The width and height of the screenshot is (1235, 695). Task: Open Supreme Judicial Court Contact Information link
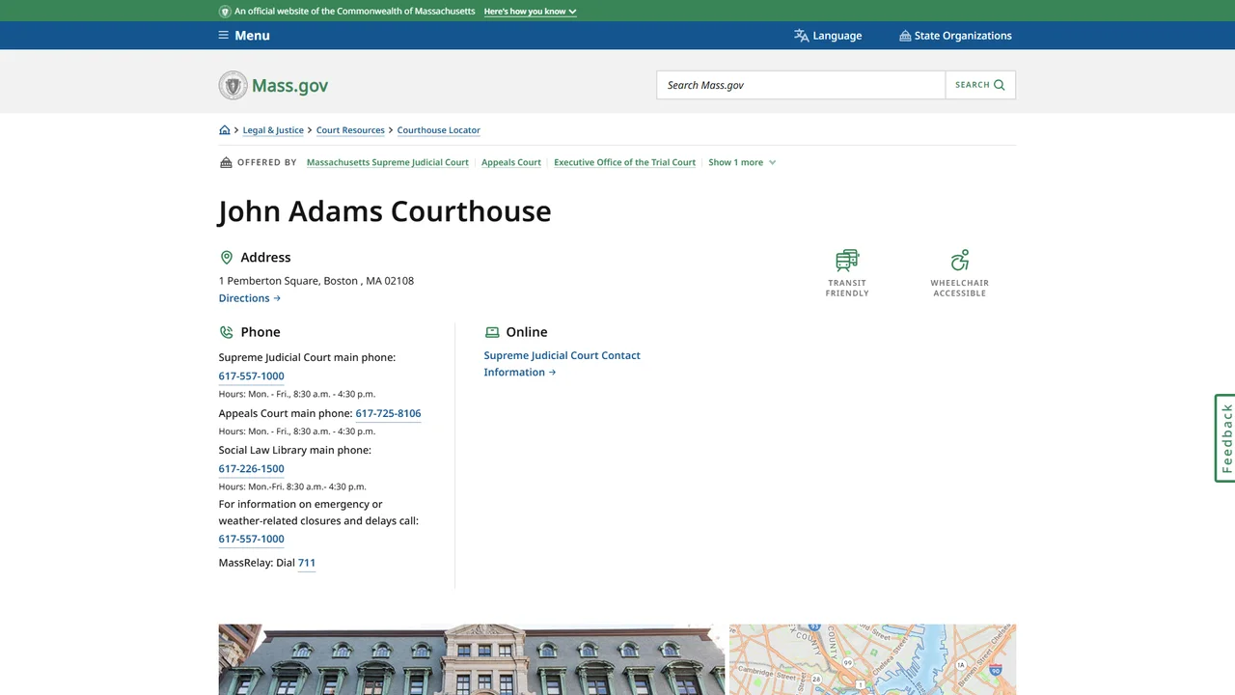click(562, 364)
